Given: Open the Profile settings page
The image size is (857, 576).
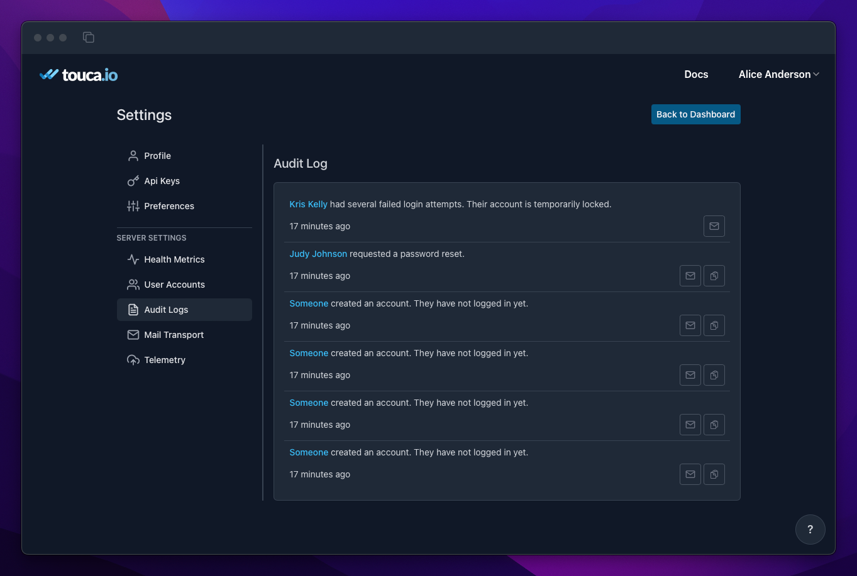Looking at the screenshot, I should point(184,156).
